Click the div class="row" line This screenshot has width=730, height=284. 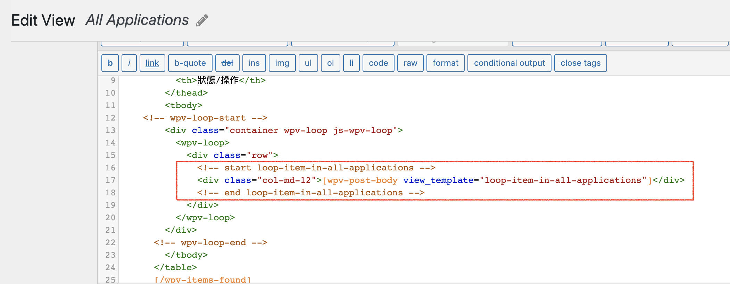point(232,156)
